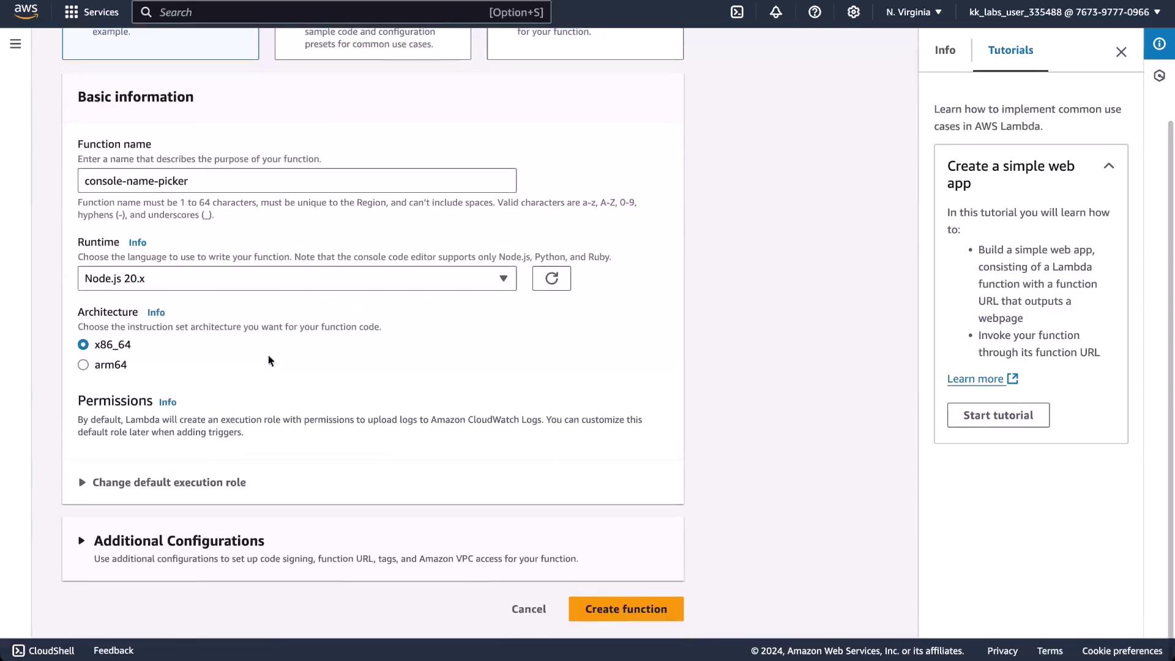Toggle the left navigation hamburger menu
This screenshot has width=1175, height=661.
coord(16,44)
